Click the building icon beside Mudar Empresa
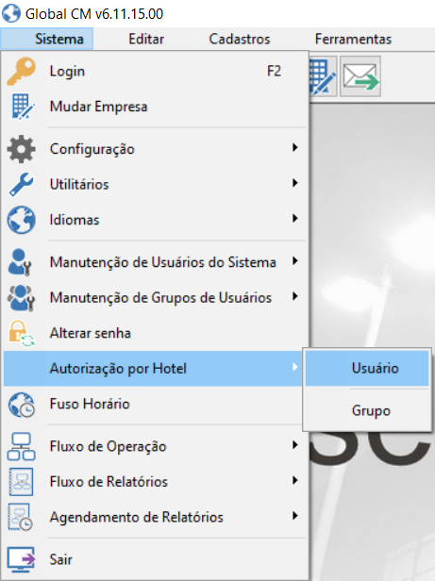435x581 pixels. click(23, 107)
